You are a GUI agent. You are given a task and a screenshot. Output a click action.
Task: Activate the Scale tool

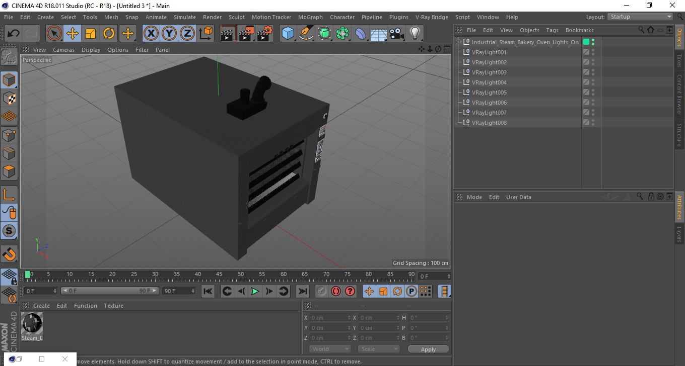(91, 34)
